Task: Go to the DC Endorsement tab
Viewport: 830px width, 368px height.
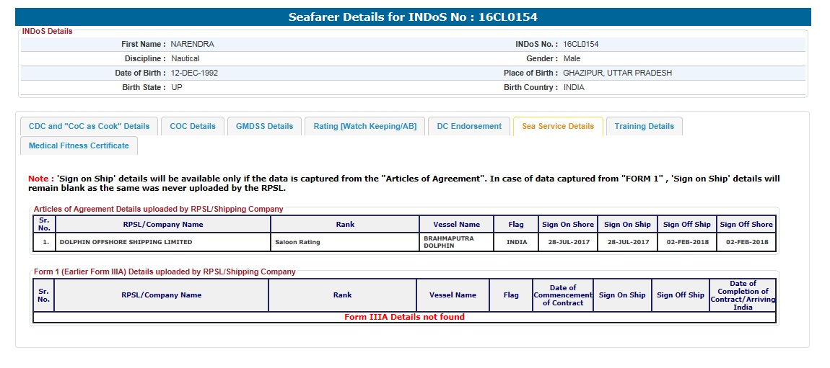Action: click(x=469, y=126)
